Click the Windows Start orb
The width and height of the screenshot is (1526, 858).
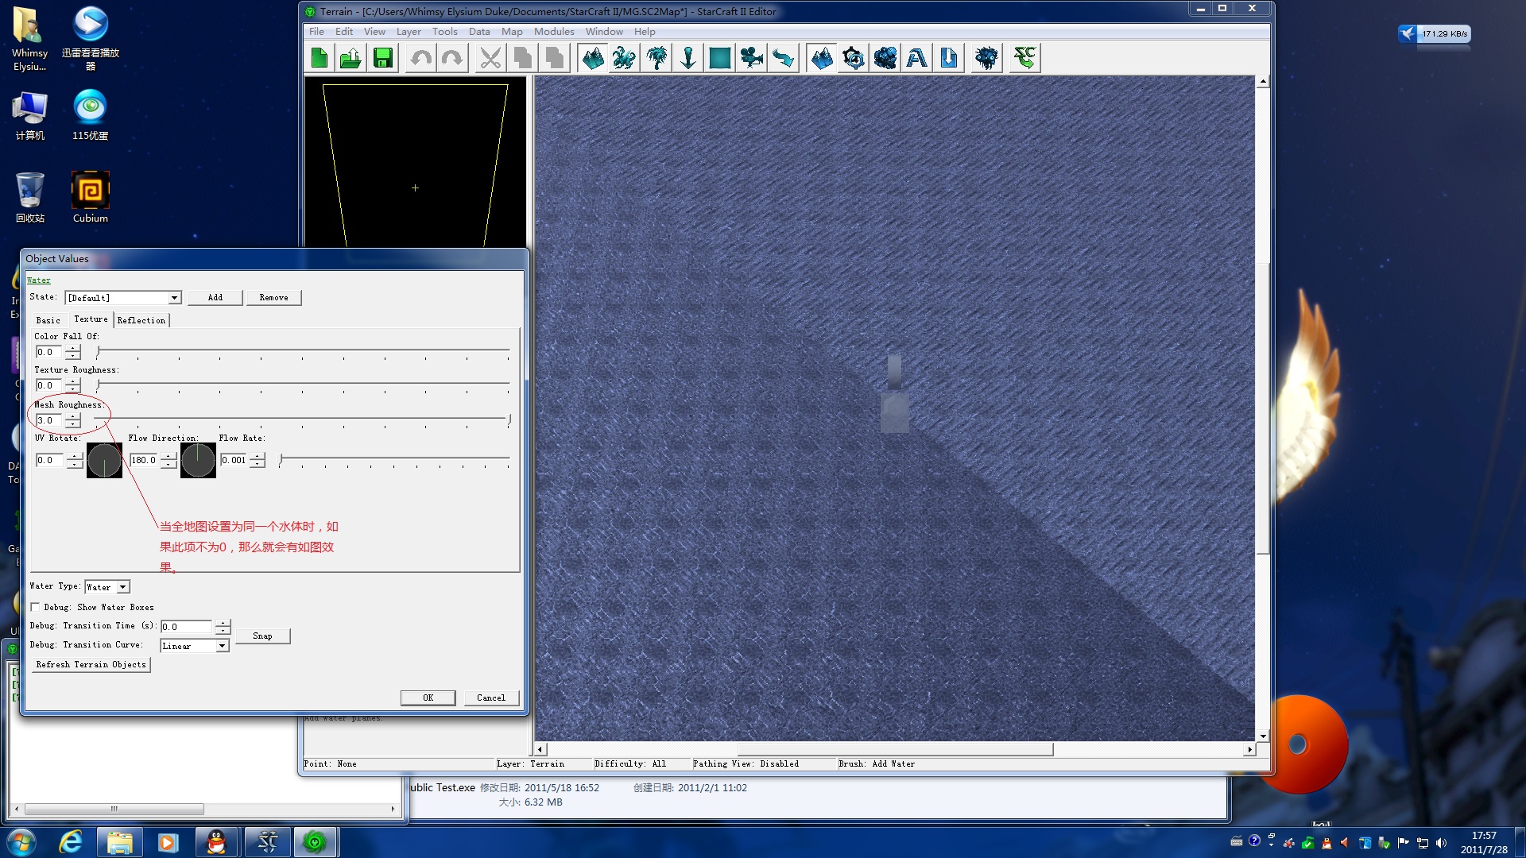point(21,842)
